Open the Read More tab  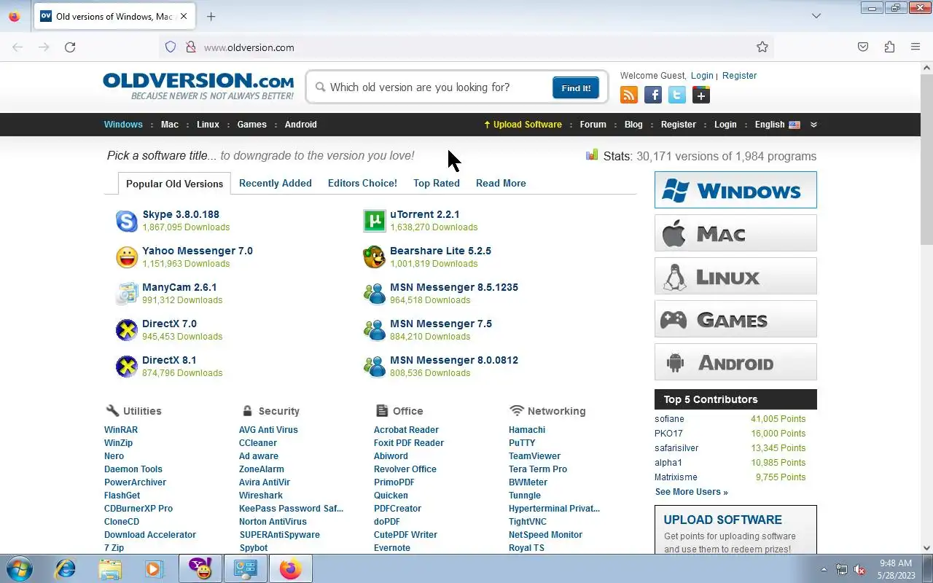(501, 183)
